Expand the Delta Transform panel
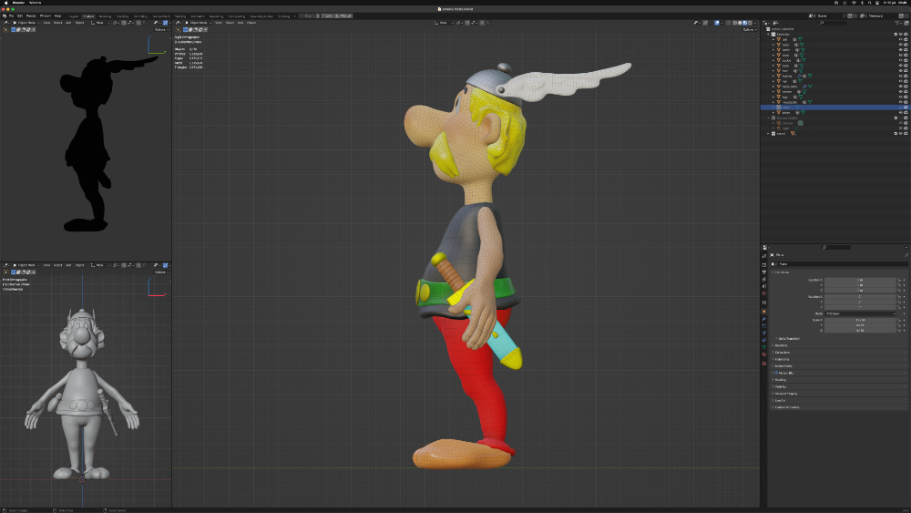The width and height of the screenshot is (911, 513). 788,338
